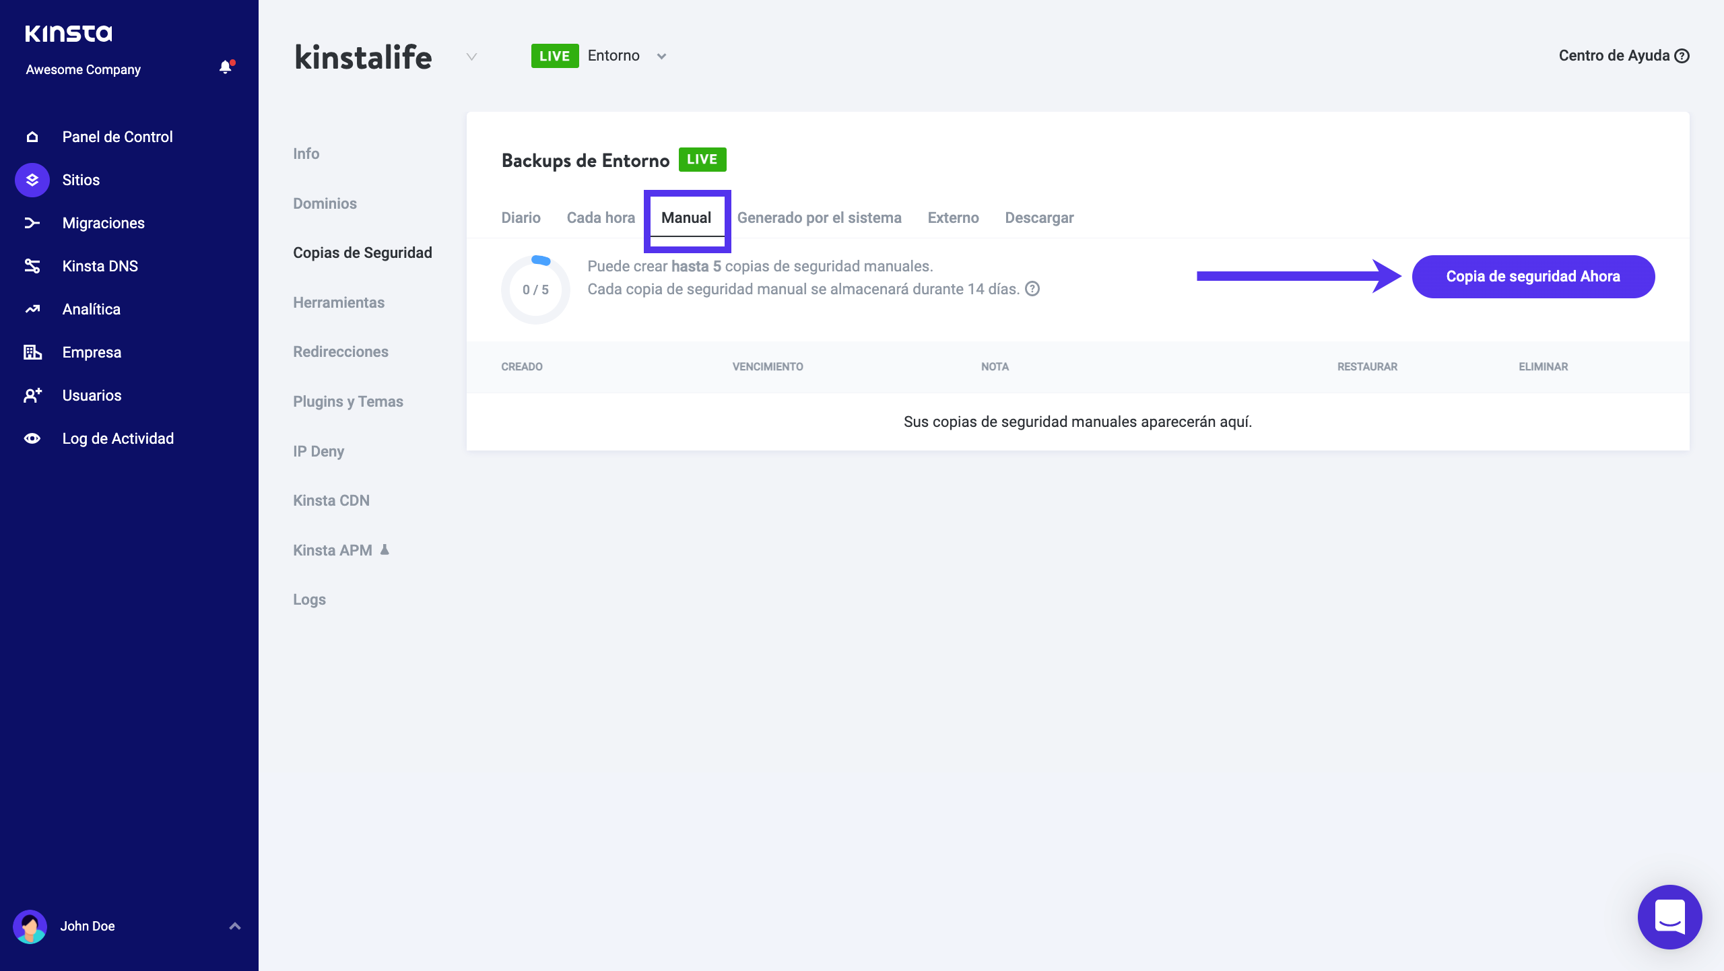Click the notification bell icon

click(226, 67)
